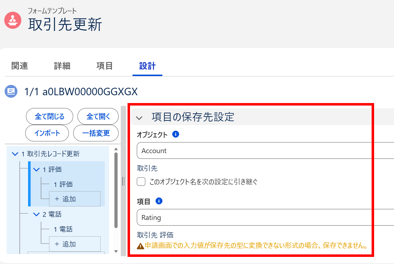Select the 設計 tab

point(147,66)
